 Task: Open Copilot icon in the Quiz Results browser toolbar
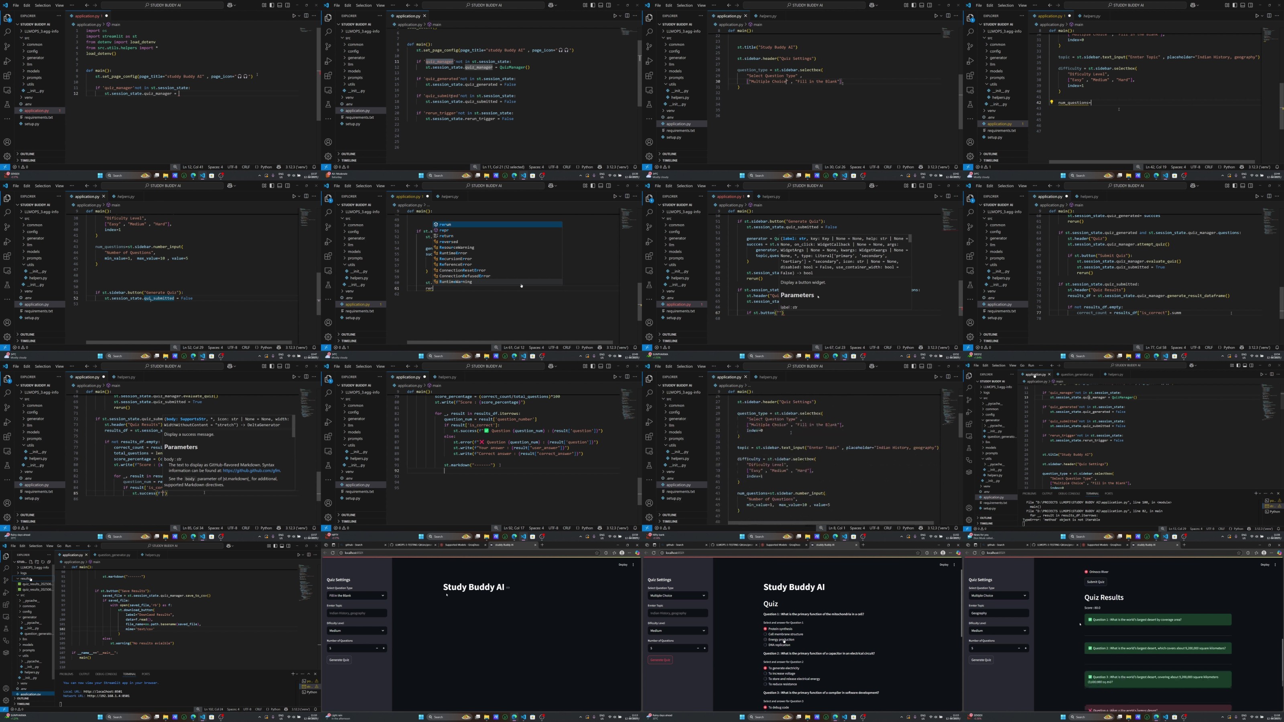1280,553
